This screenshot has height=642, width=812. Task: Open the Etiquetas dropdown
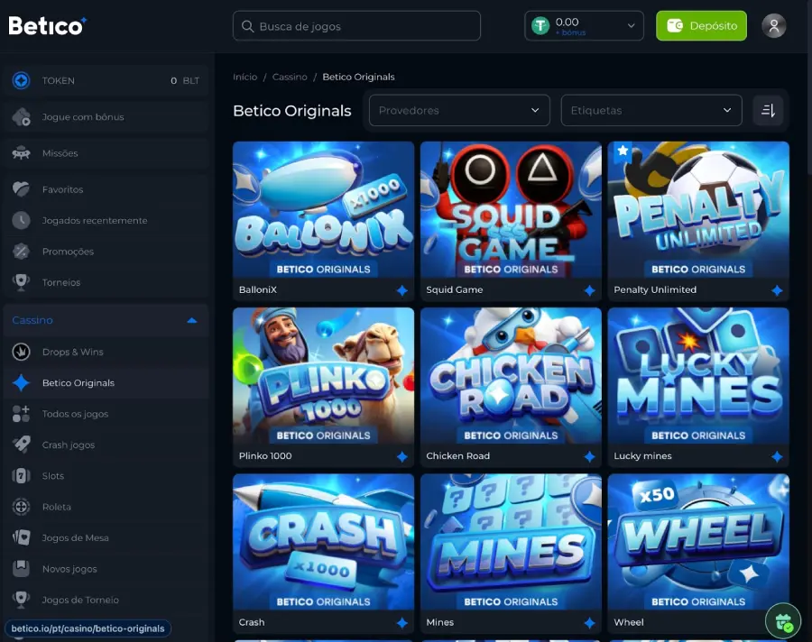pyautogui.click(x=651, y=110)
